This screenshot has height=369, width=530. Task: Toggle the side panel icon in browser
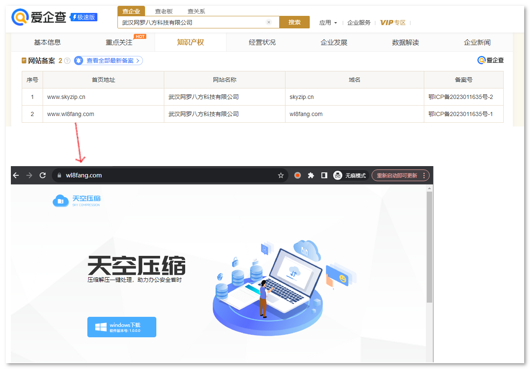pyautogui.click(x=324, y=175)
